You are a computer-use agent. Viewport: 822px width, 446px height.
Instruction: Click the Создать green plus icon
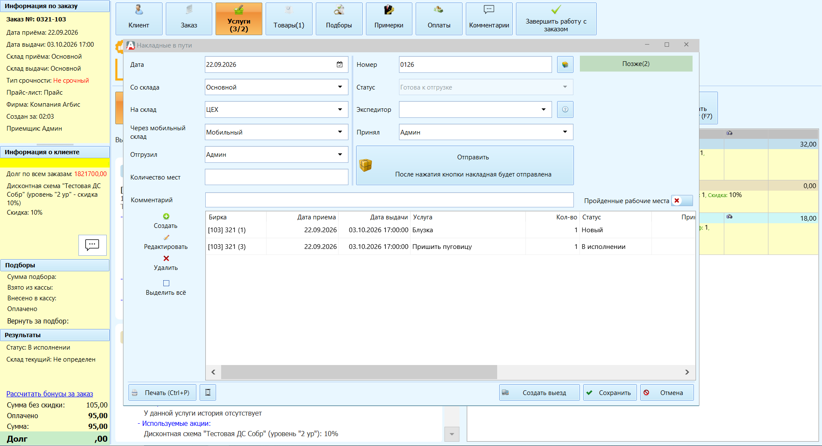(166, 216)
